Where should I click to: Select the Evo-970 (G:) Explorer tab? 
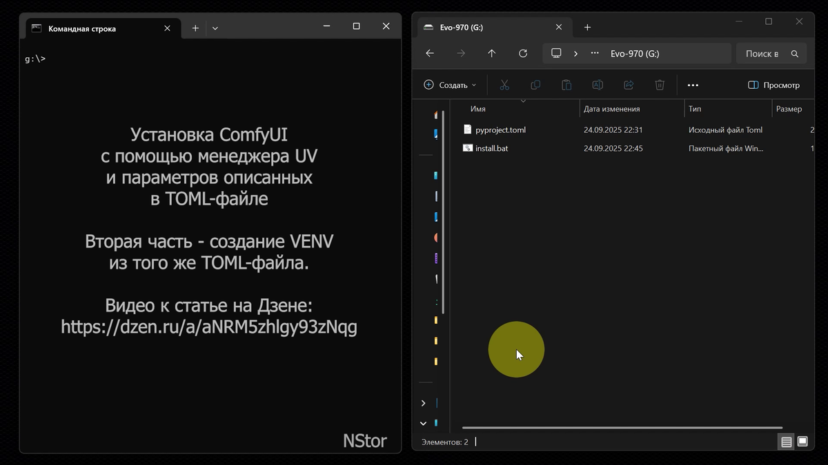pyautogui.click(x=494, y=28)
